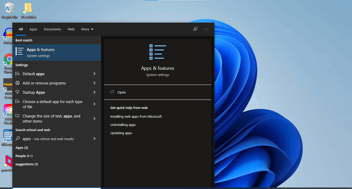
Task: Open Installing web apps from Microsoft link
Action: click(136, 116)
